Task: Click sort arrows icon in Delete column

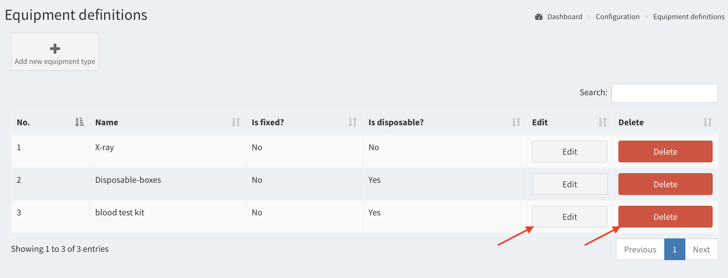Action: (707, 122)
